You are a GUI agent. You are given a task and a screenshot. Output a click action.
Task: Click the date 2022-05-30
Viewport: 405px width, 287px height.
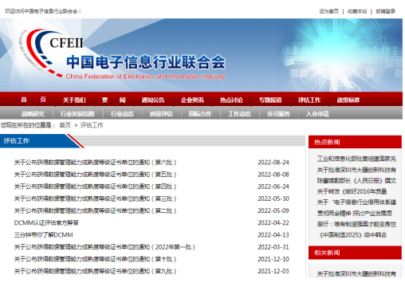click(x=273, y=199)
